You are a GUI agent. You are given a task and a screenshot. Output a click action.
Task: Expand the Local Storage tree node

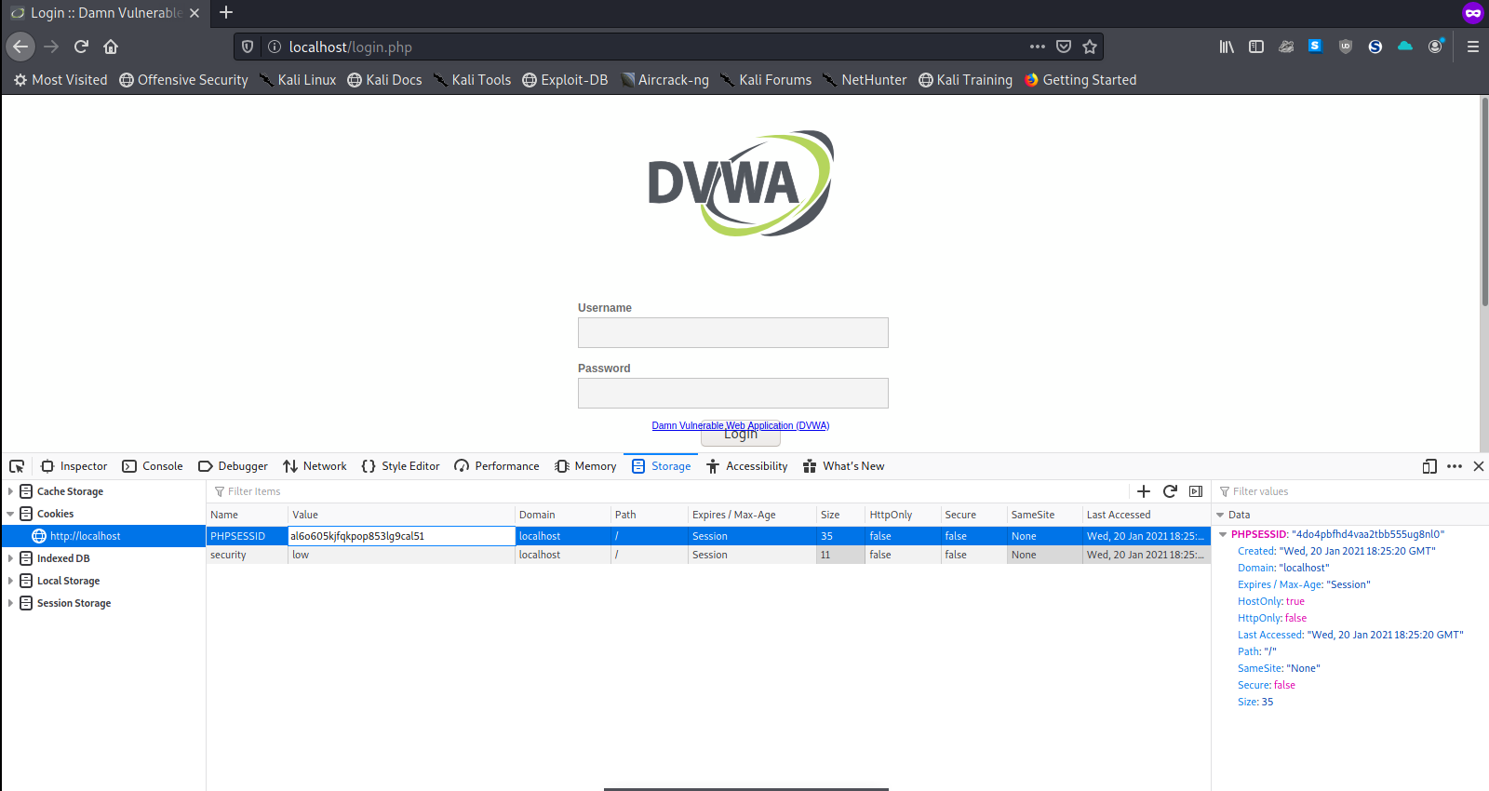(x=10, y=581)
